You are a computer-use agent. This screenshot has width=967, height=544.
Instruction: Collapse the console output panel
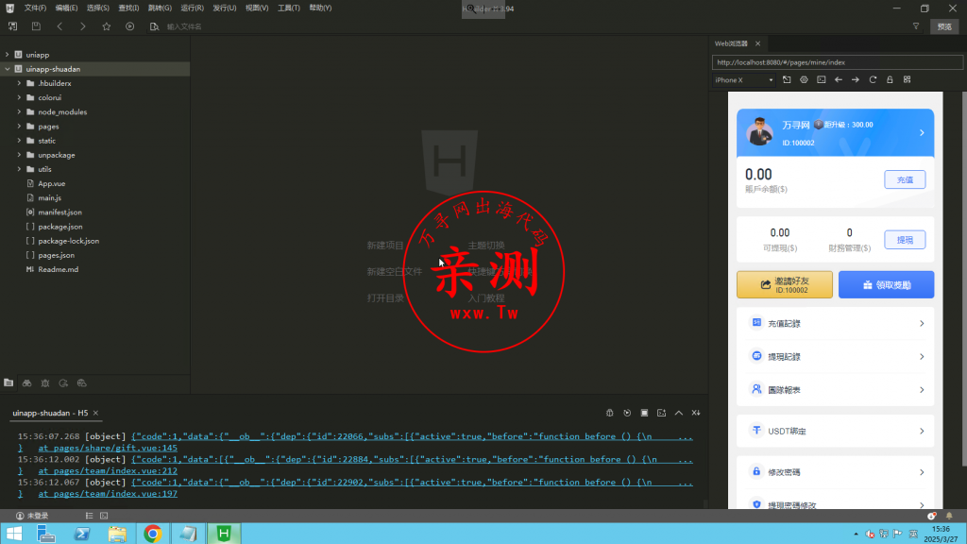[x=678, y=413]
